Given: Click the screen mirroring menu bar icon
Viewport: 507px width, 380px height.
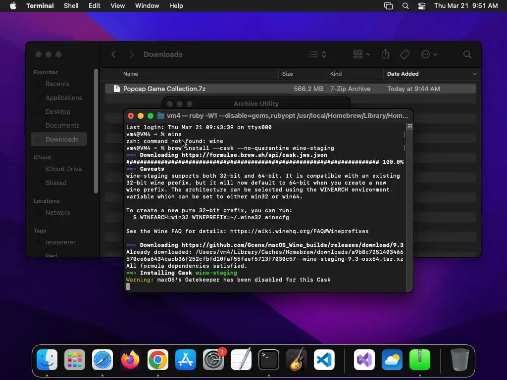Looking at the screenshot, I should [x=388, y=6].
